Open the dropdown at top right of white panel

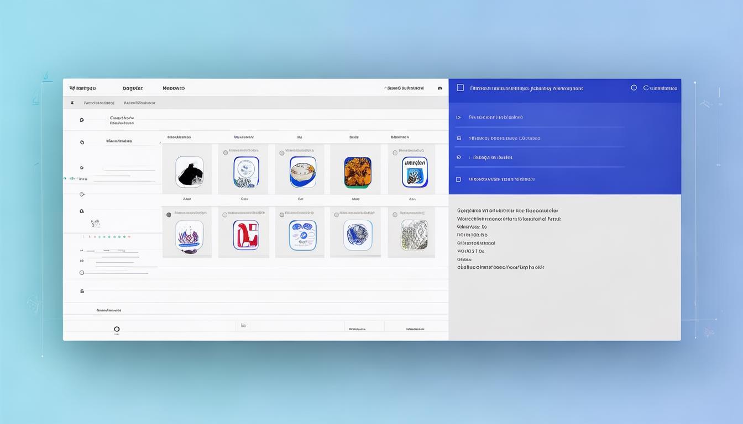pos(439,88)
